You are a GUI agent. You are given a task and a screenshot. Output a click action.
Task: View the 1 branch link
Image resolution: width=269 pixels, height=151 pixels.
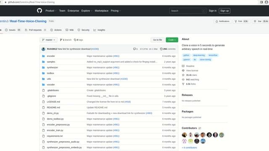(66, 40)
